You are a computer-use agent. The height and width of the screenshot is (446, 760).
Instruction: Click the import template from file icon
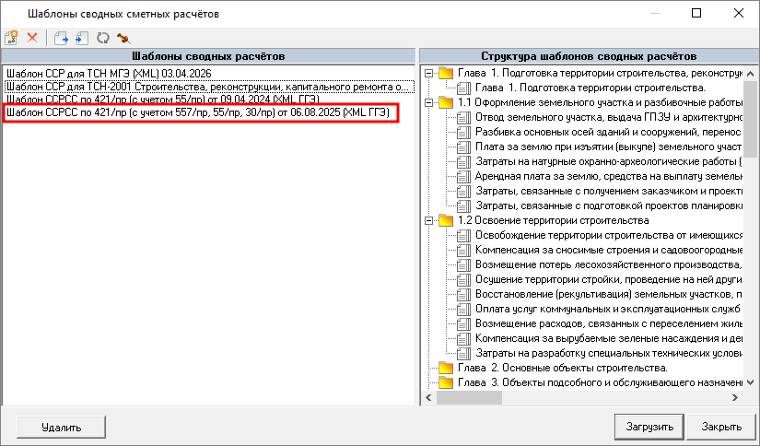[81, 38]
